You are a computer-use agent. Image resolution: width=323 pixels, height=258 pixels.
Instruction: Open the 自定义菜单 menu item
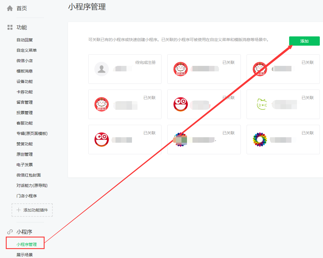click(x=27, y=50)
